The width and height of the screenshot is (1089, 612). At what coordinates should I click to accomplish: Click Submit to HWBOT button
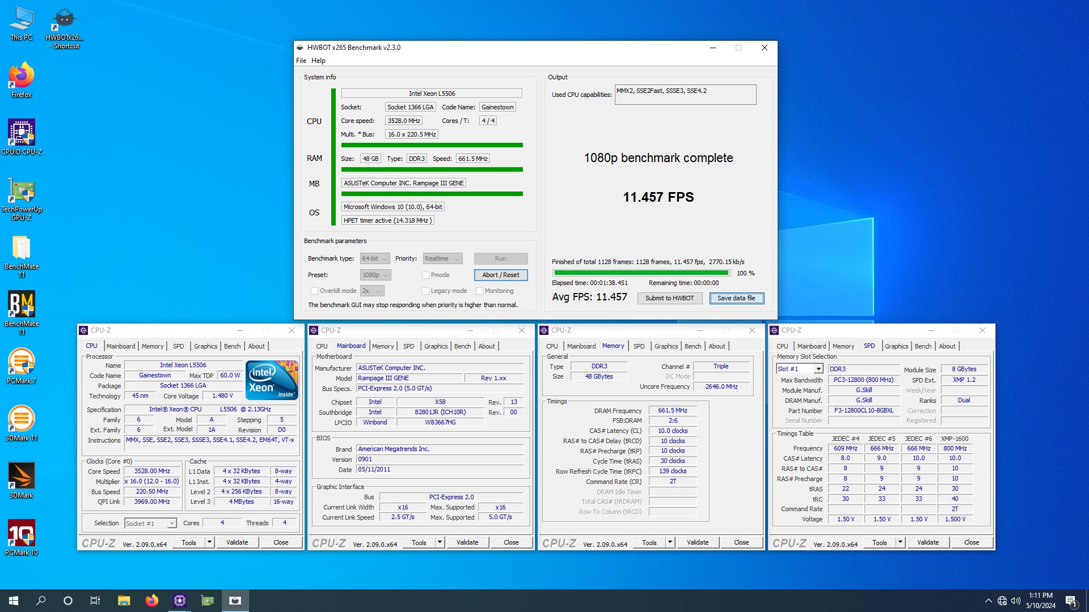click(x=669, y=298)
